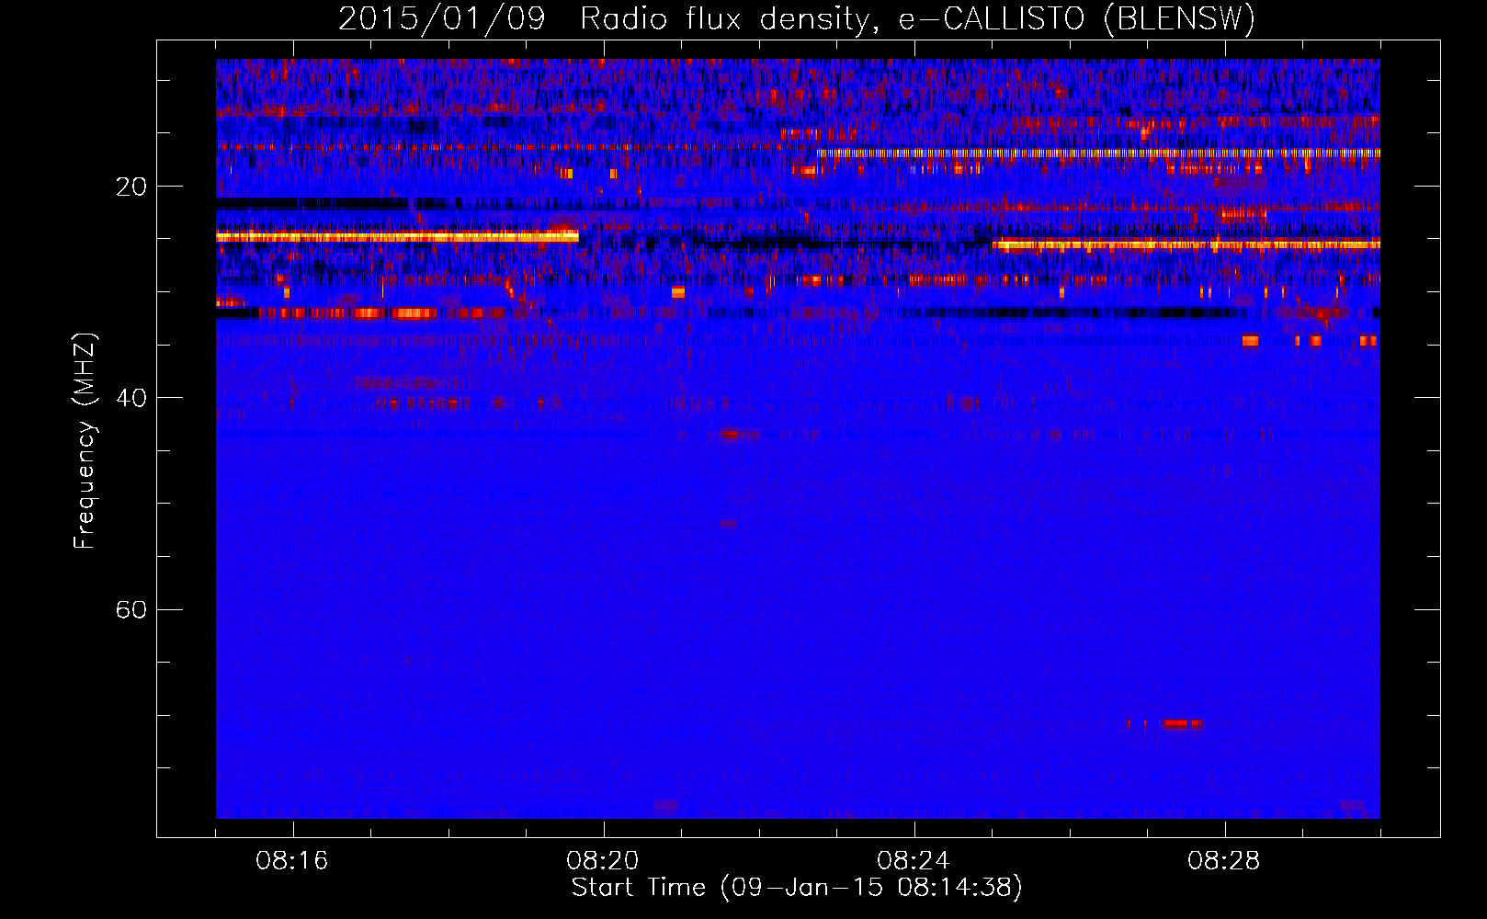Click the 'Start Time (09-Jan-15 08:14:38)' axis label

(x=797, y=887)
